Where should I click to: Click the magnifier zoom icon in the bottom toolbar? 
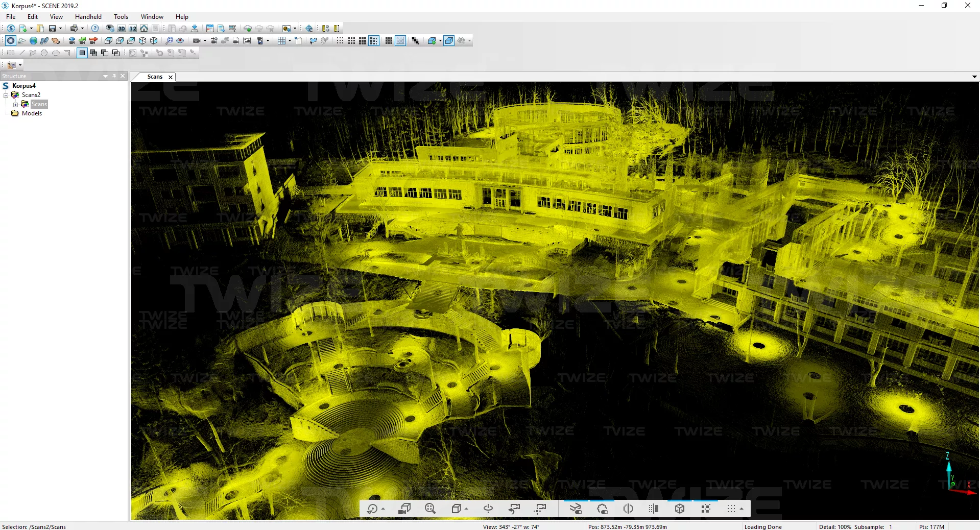(x=430, y=509)
